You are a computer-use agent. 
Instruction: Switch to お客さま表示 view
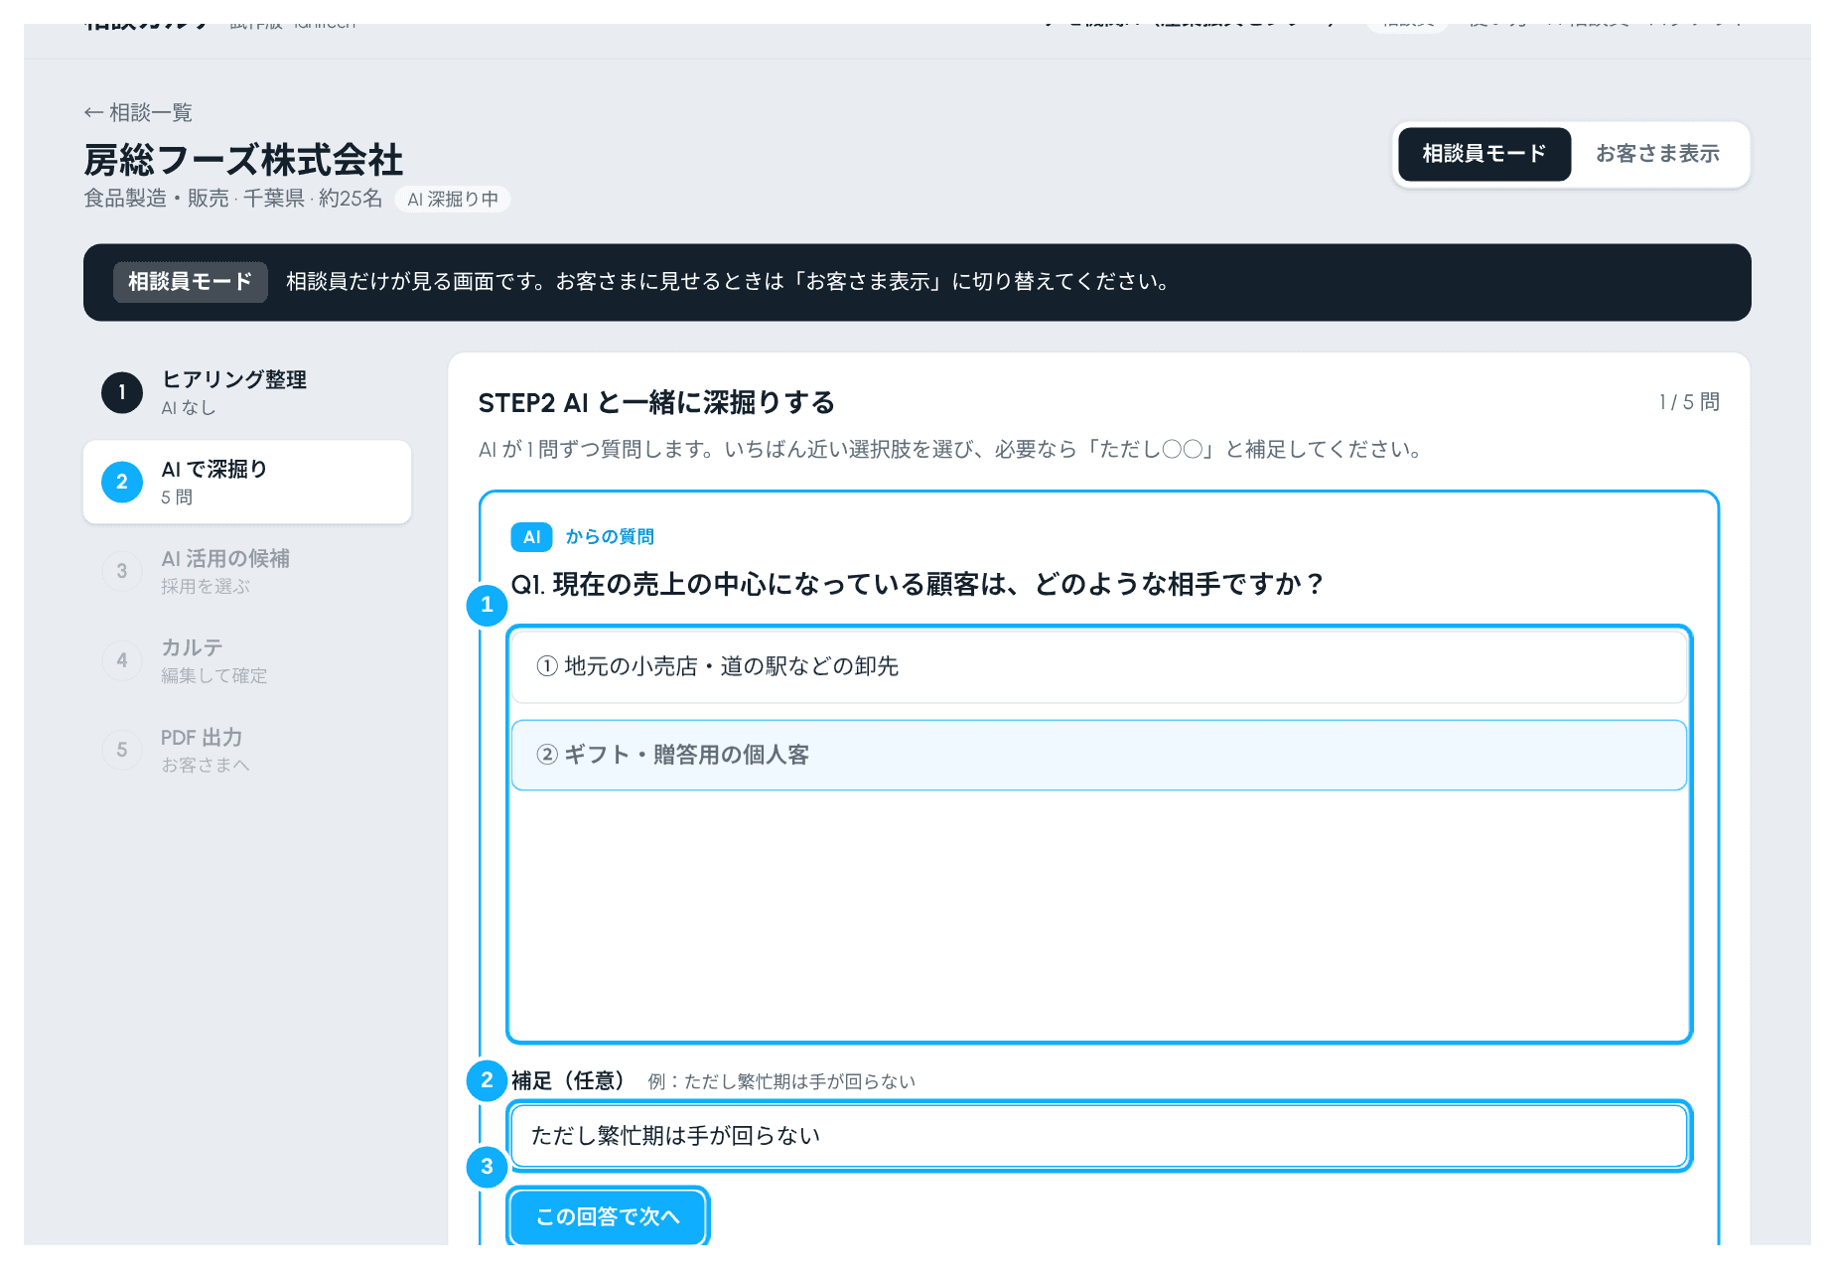pos(1657,154)
